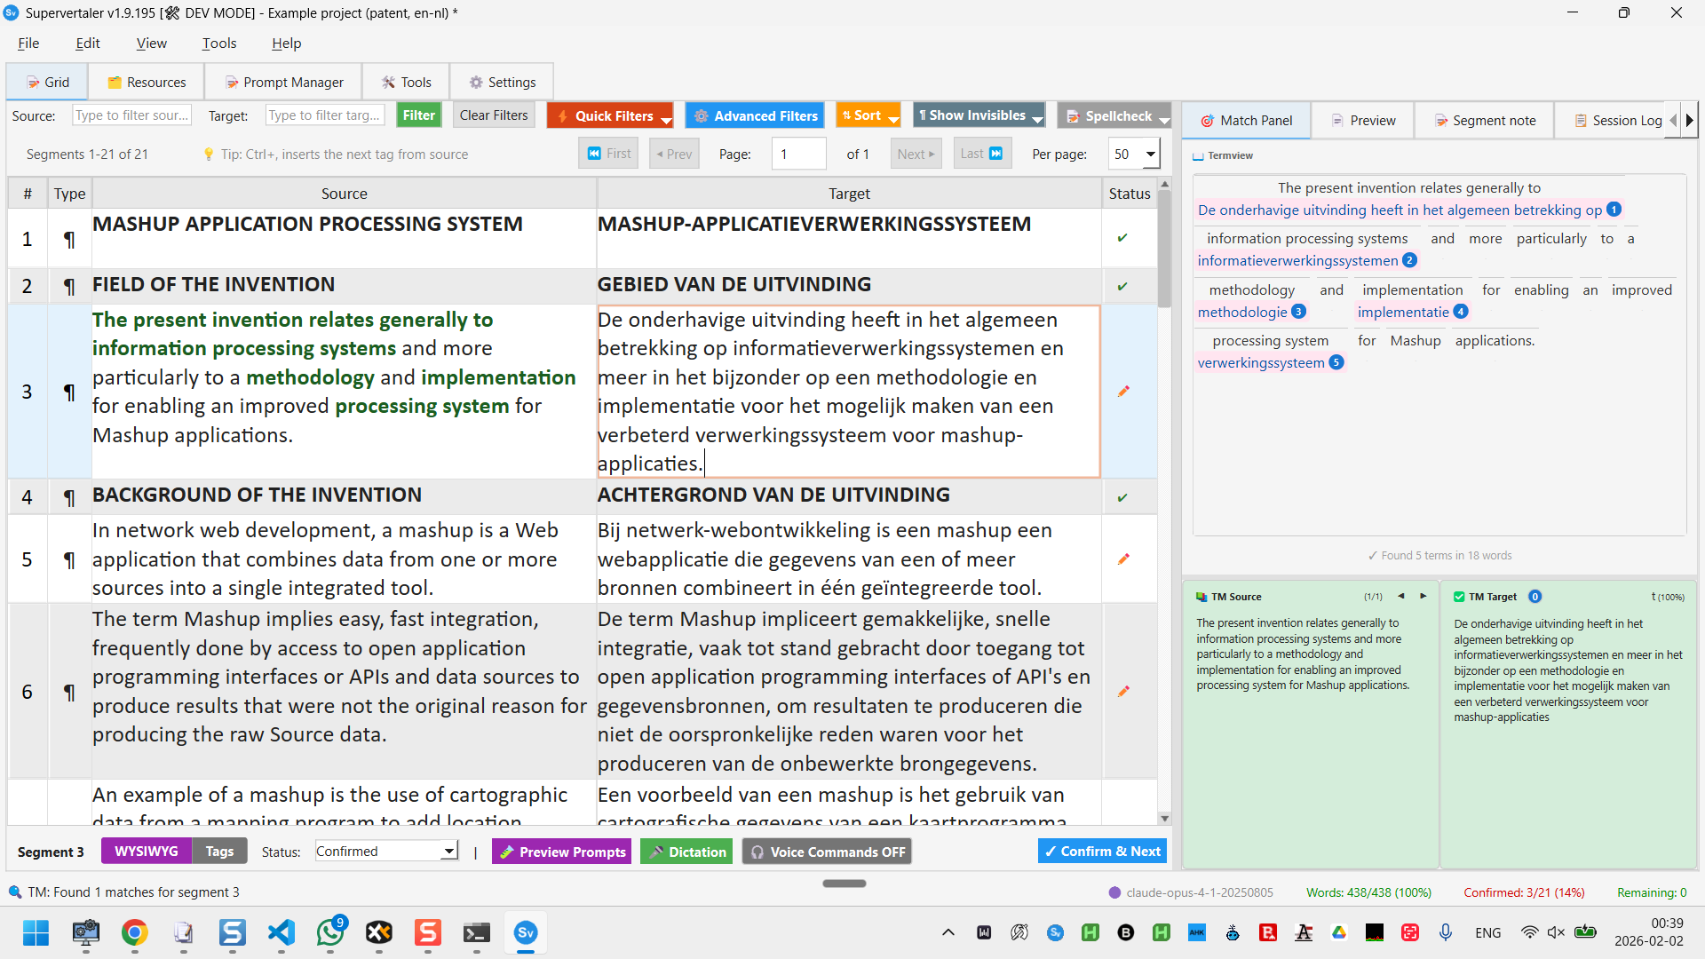Toggle Voice Commands on
Image resolution: width=1705 pixels, height=959 pixels.
pos(826,851)
